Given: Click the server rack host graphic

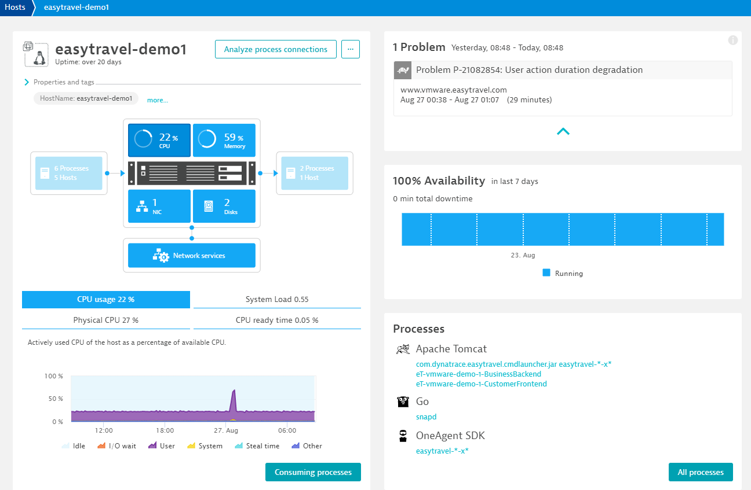Looking at the screenshot, I should [192, 174].
